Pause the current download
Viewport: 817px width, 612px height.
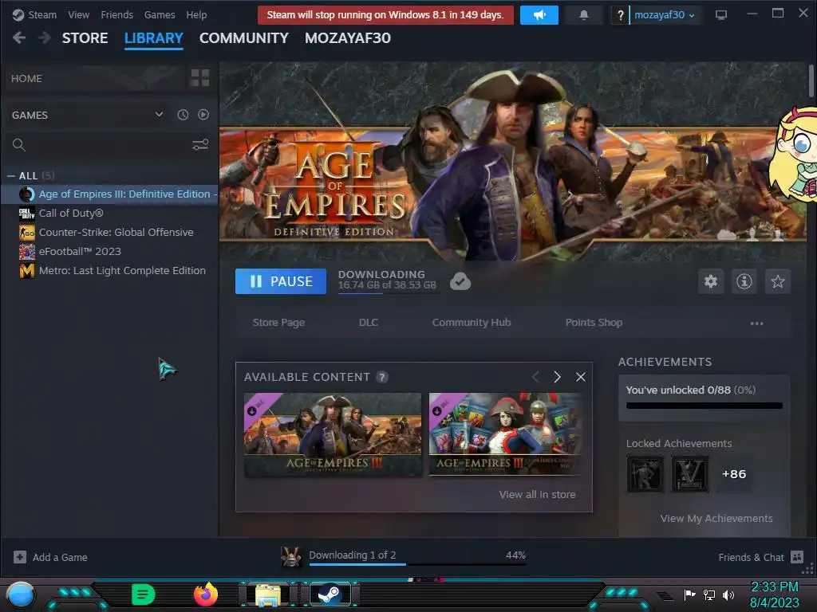pos(281,281)
